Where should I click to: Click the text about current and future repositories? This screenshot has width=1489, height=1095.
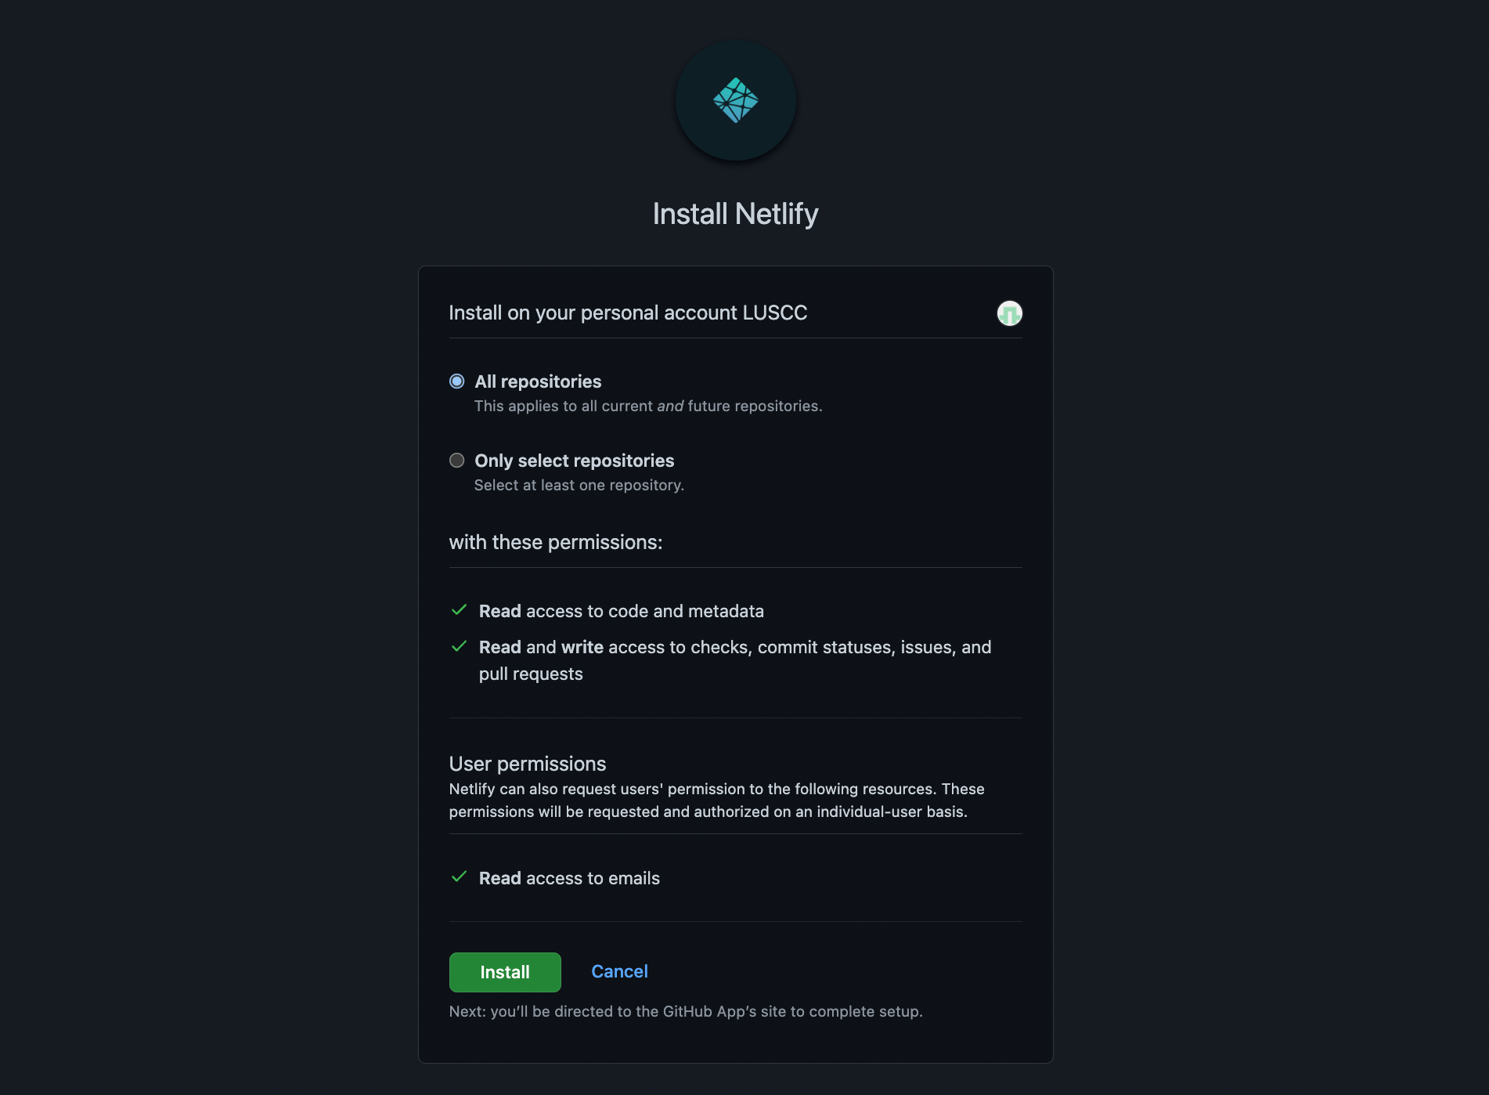(x=648, y=406)
